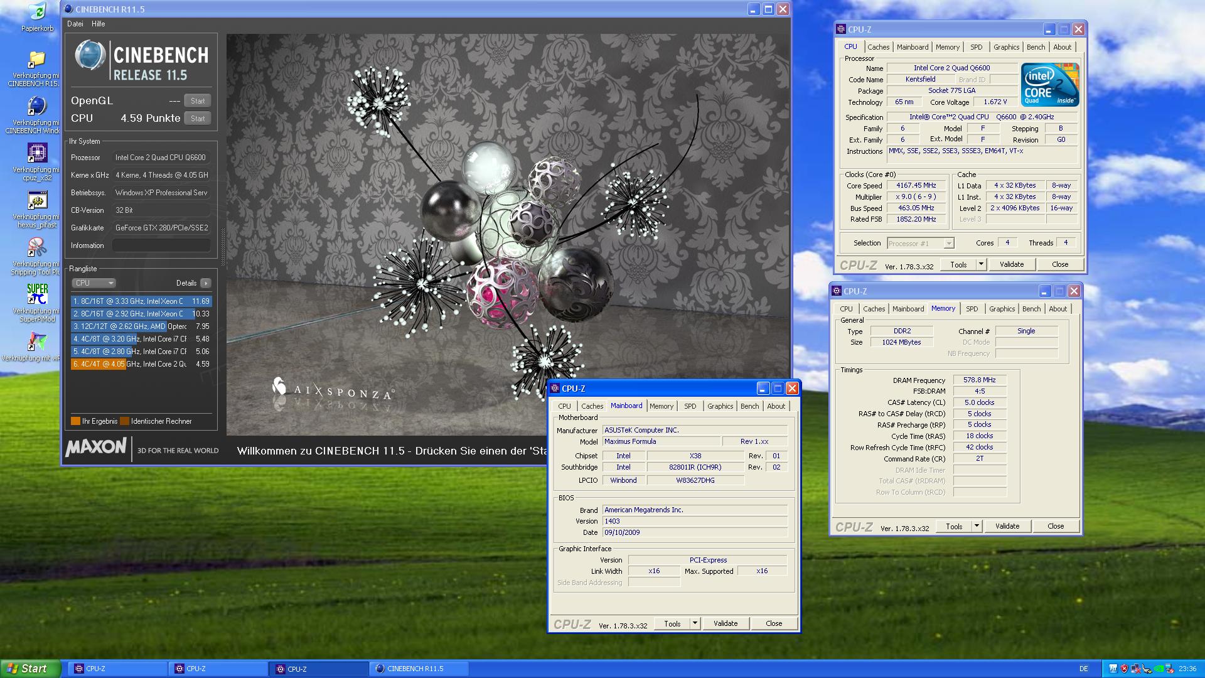Click Validate in CPU-Z Mainboard window
The width and height of the screenshot is (1205, 678).
725,623
